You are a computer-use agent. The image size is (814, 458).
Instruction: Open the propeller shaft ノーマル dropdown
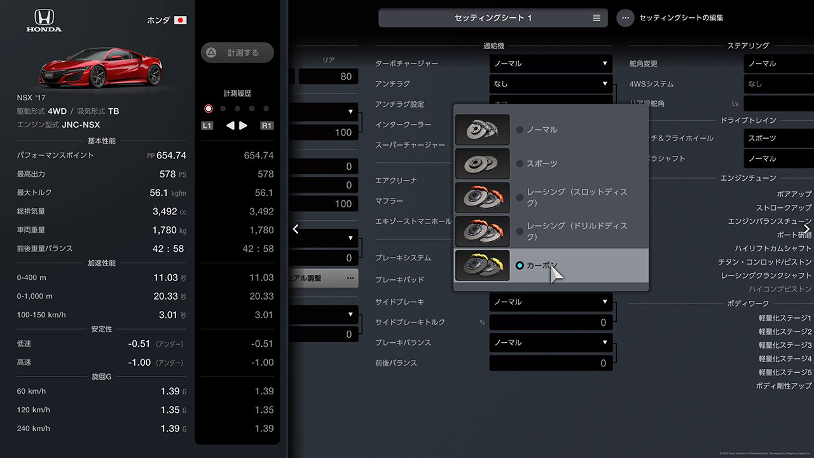[779, 158]
